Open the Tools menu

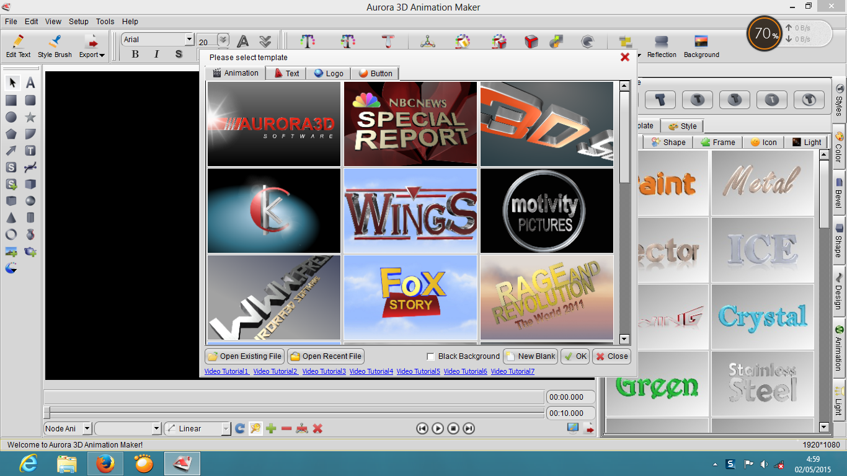[105, 21]
